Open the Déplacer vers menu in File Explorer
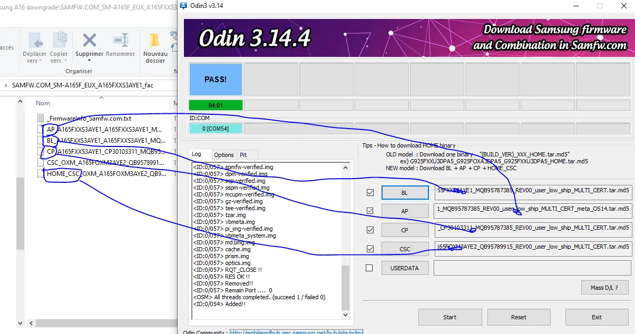 pos(35,48)
